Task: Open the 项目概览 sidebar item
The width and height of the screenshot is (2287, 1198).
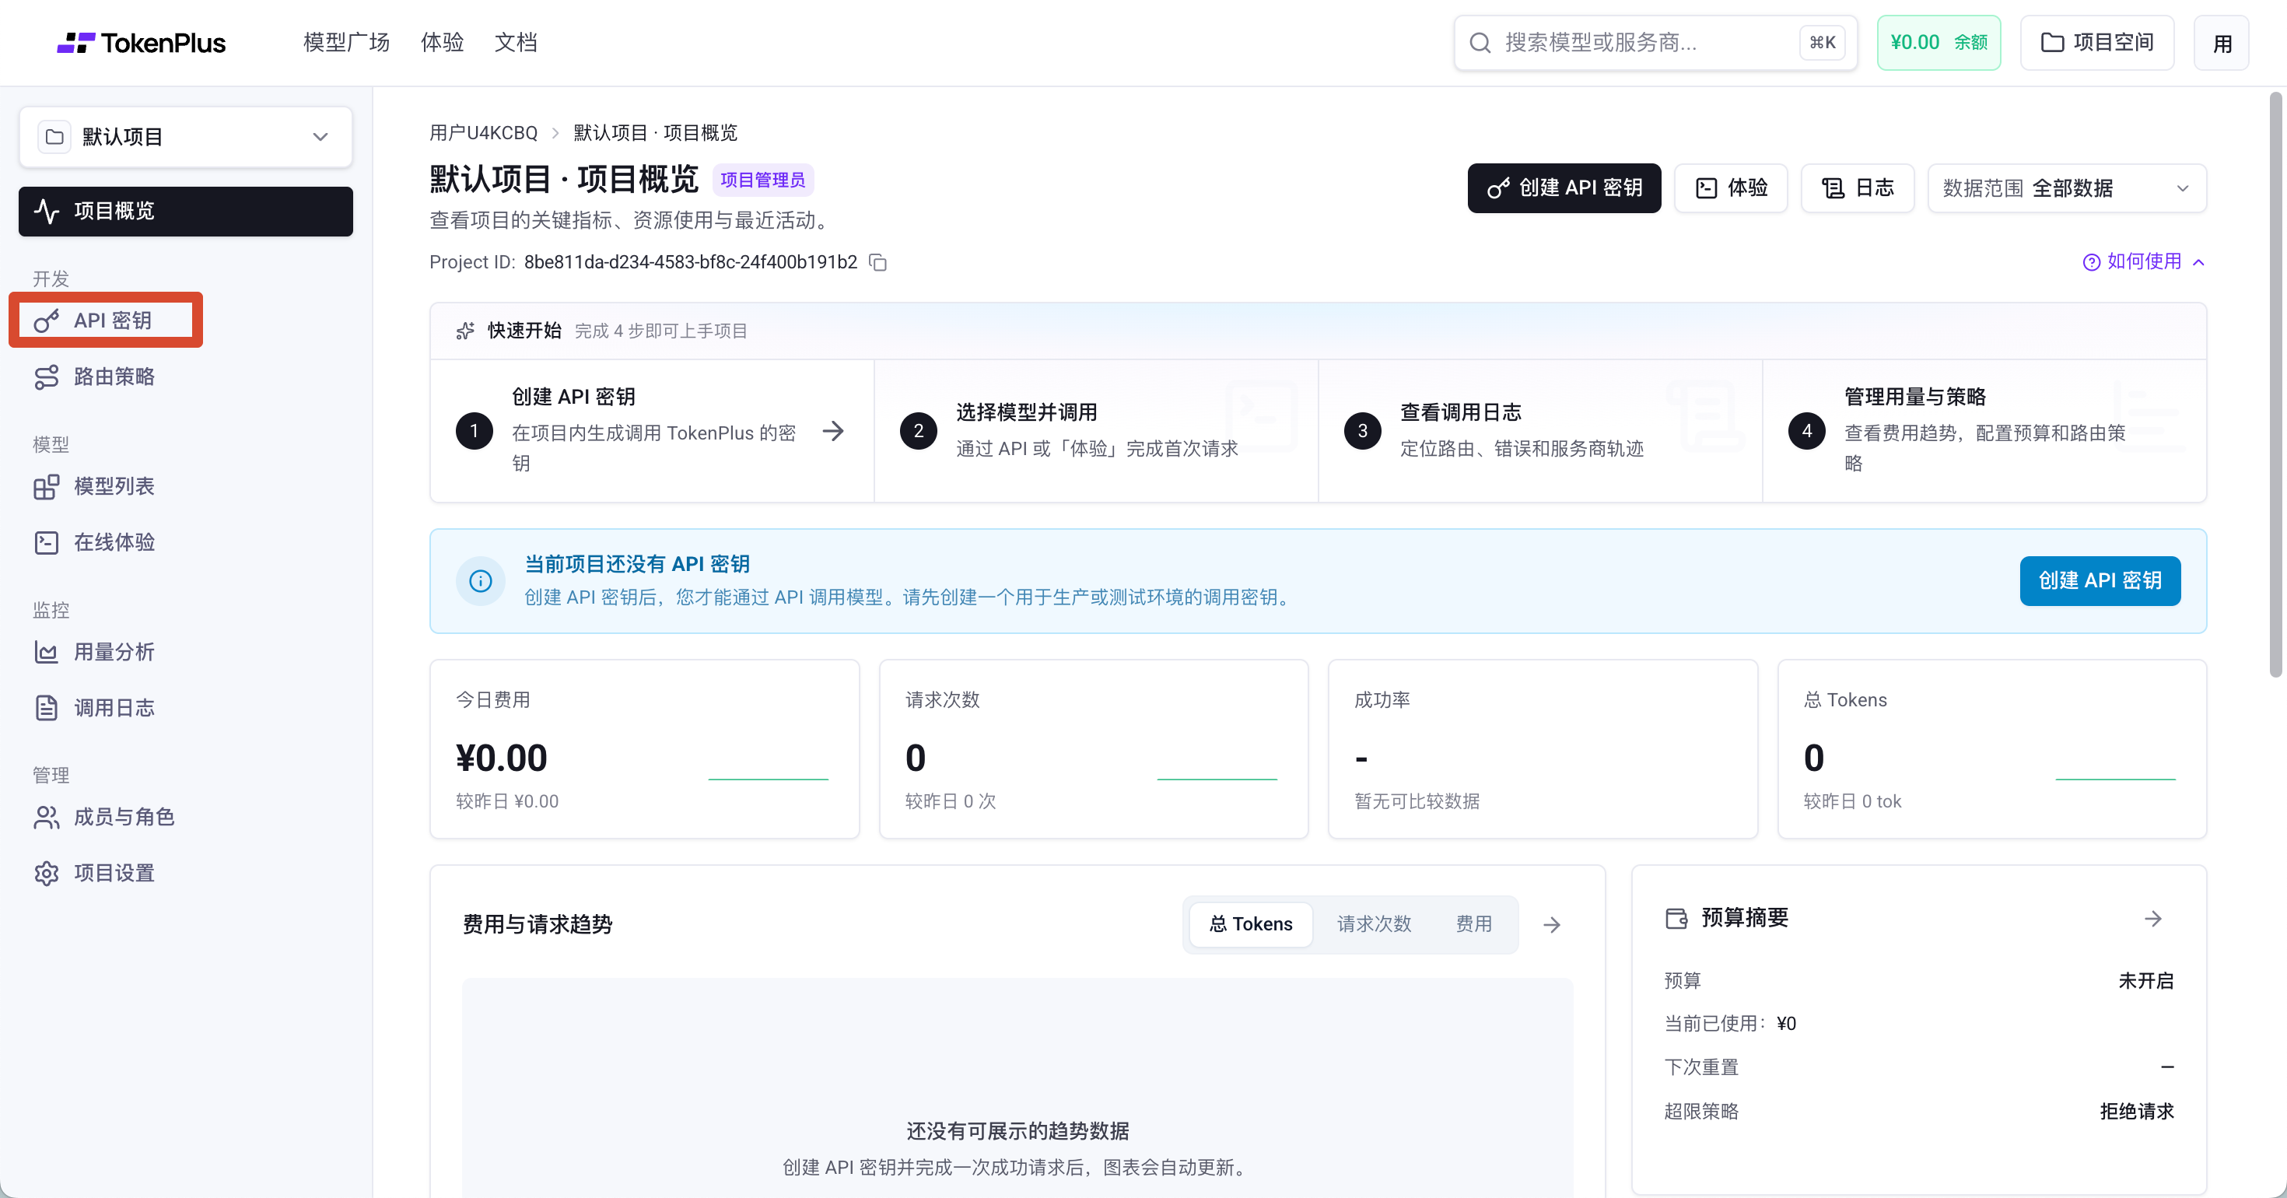Action: [x=186, y=211]
